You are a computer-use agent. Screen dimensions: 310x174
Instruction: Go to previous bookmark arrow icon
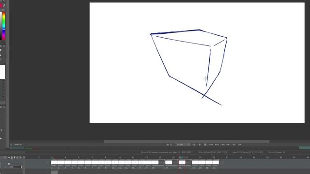point(234,145)
